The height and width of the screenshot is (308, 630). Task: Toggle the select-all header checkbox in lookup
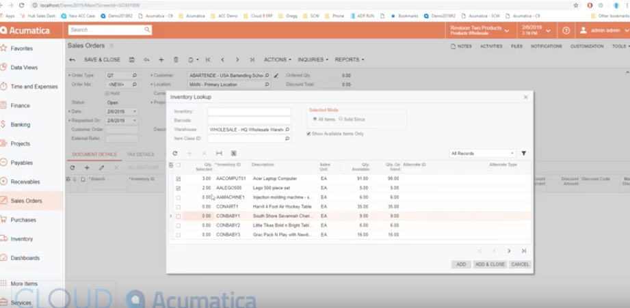pos(179,165)
